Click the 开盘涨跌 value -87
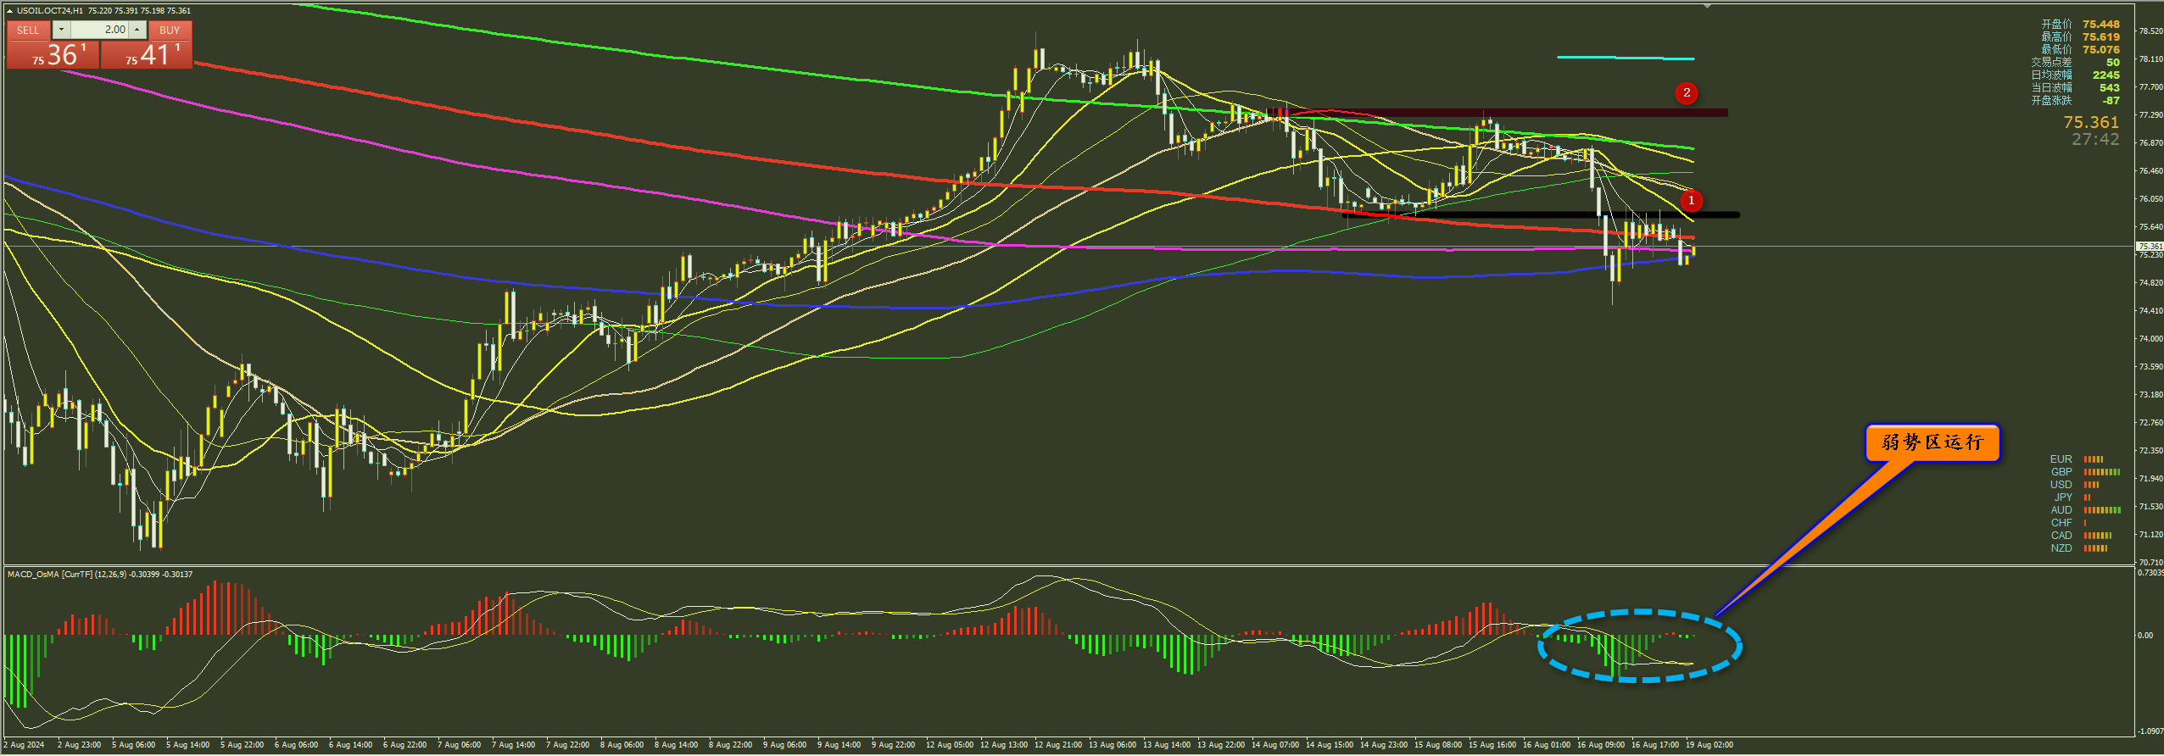Screen dimensions: 2164x756 [2111, 100]
